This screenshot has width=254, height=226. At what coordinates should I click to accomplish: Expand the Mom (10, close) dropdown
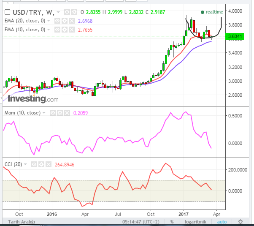[44, 113]
